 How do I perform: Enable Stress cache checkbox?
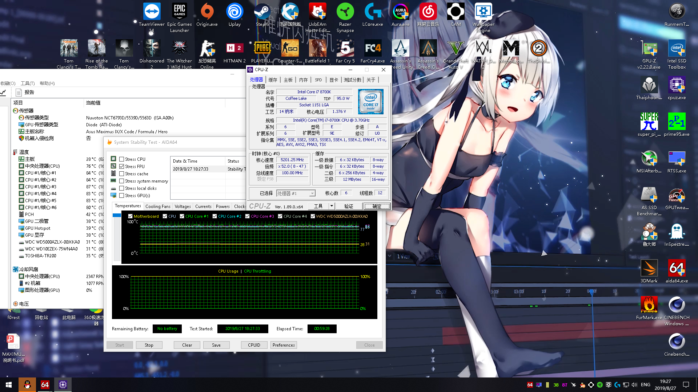click(122, 173)
